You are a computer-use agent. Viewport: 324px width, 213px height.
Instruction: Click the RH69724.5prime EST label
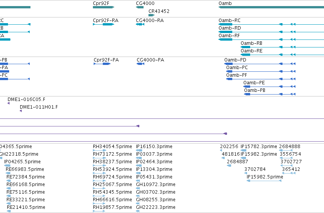(112, 177)
